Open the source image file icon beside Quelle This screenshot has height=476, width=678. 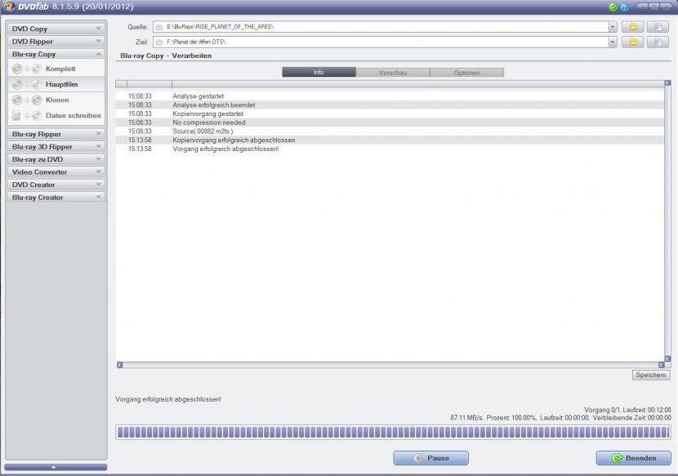pyautogui.click(x=658, y=27)
